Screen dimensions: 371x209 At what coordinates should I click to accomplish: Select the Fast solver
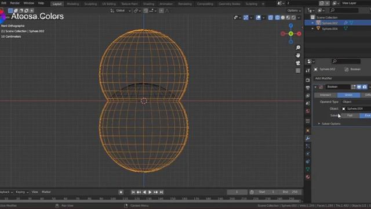tap(350, 116)
